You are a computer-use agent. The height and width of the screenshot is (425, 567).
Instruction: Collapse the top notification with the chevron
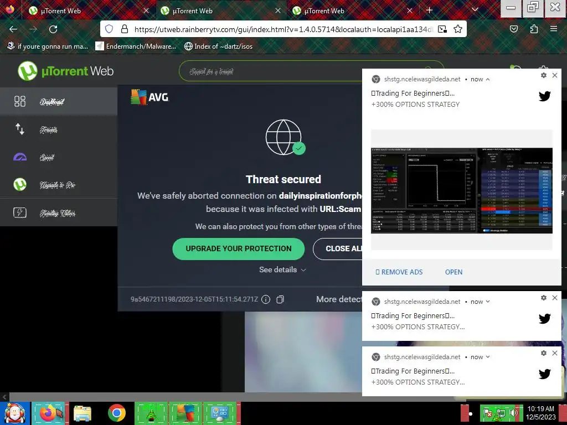[488, 79]
